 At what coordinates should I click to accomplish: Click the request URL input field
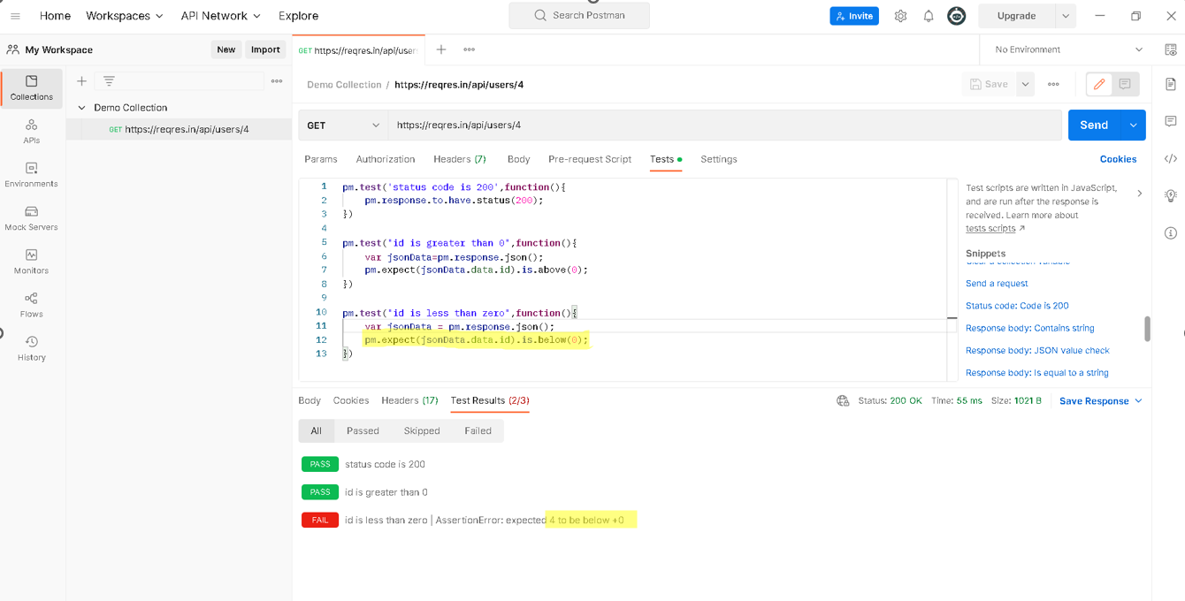(724, 126)
